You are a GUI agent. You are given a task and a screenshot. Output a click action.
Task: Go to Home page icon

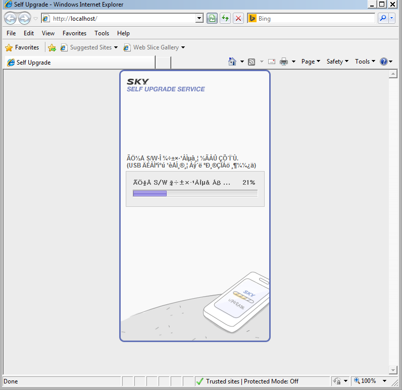pos(232,62)
